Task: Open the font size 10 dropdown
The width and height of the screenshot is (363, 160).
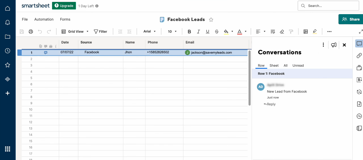Action: [x=172, y=31]
